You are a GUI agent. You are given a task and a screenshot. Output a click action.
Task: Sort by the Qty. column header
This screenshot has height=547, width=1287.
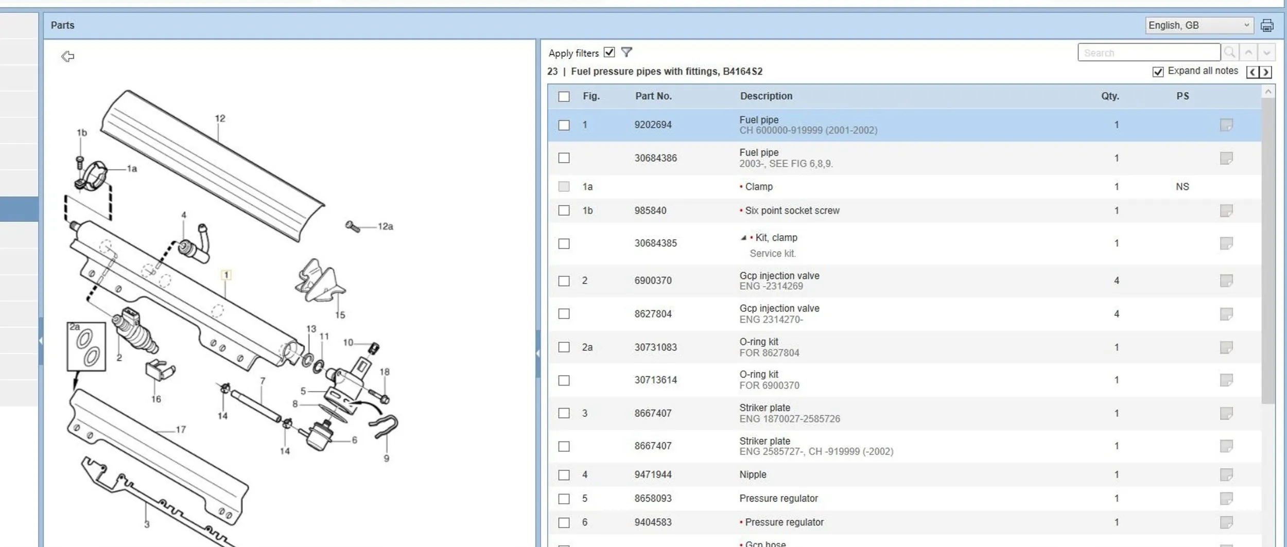(1110, 96)
